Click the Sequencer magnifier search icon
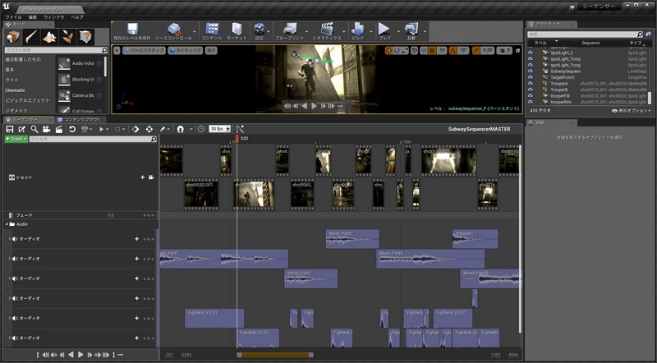 (34, 129)
